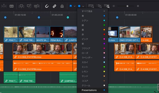
Task: Select the green PINE TRE... audio clip
Action: click(27, 78)
